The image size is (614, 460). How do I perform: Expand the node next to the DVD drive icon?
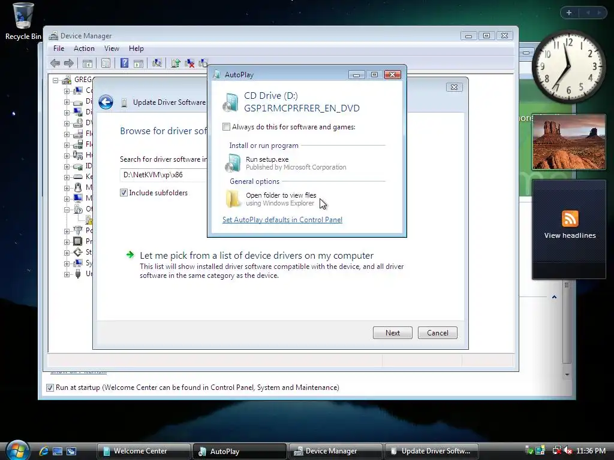click(x=67, y=123)
